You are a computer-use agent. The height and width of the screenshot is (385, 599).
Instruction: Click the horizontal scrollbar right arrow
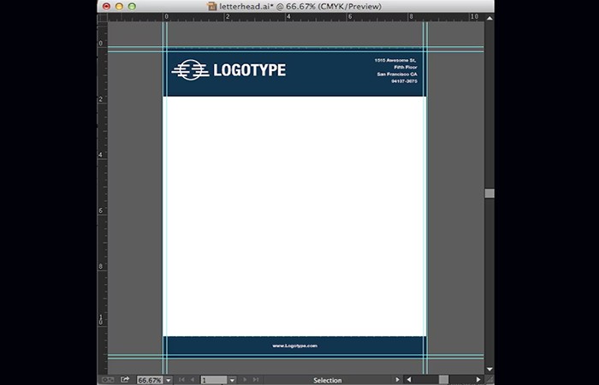478,380
